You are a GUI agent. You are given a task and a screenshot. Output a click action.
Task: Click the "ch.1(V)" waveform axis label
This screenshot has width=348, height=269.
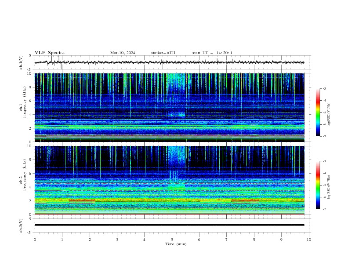21,62
